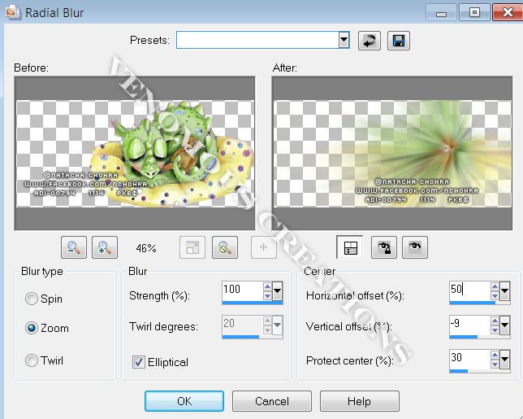This screenshot has width=523, height=419.
Task: Click the reset to default icon
Action: click(x=370, y=41)
